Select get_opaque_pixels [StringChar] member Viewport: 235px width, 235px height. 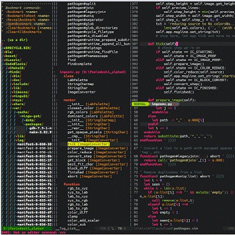pos(98,132)
